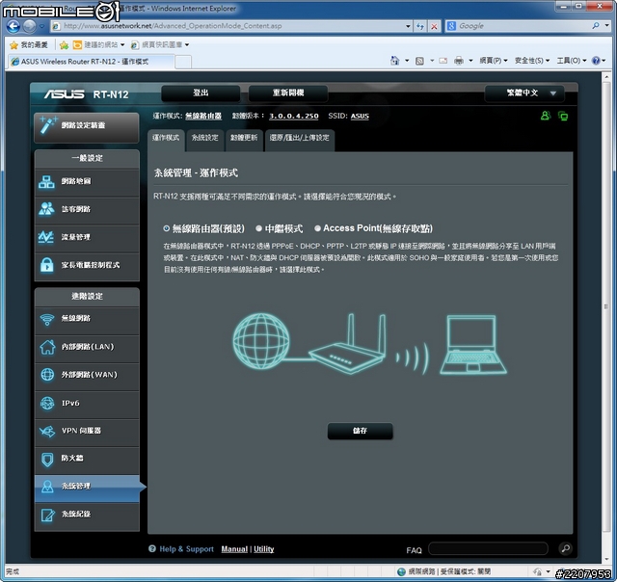Select the Wireless Router (無線路由器) default mode
Screen dimensions: 617x582
pyautogui.click(x=167, y=228)
